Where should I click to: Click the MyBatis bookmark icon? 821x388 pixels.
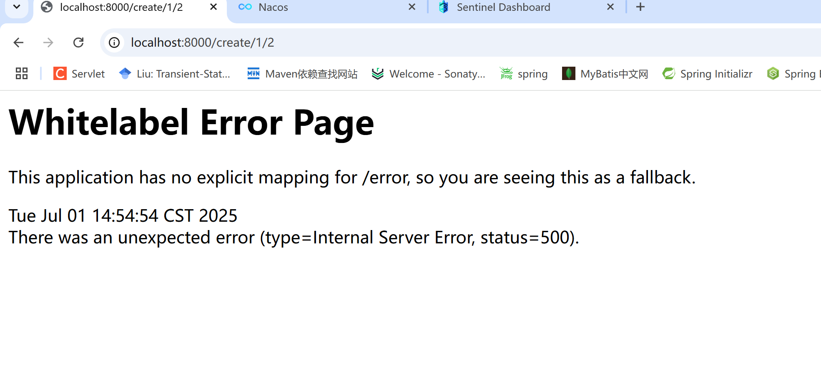click(568, 73)
